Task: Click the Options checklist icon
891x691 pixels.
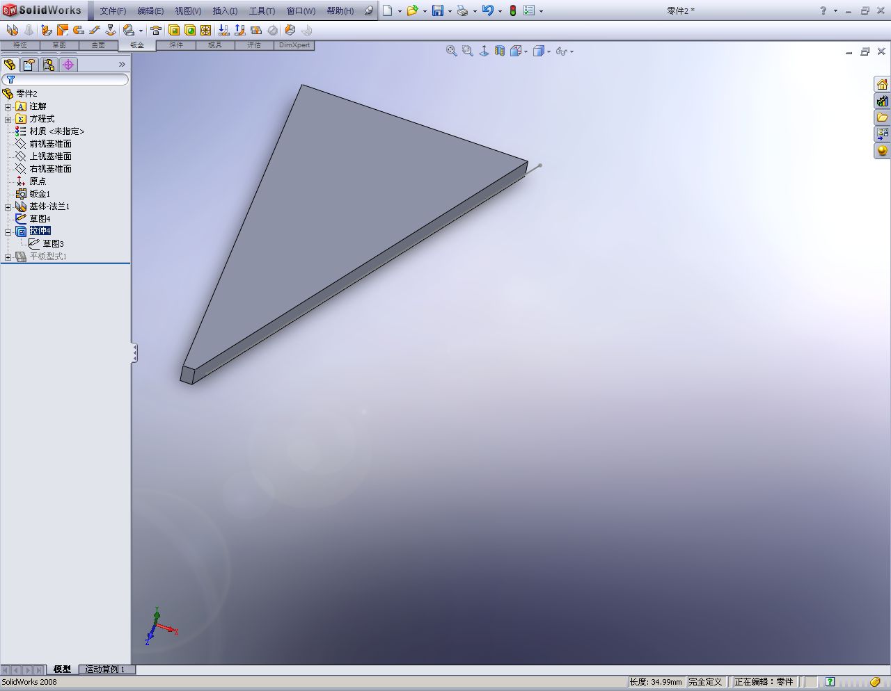Action: [529, 10]
